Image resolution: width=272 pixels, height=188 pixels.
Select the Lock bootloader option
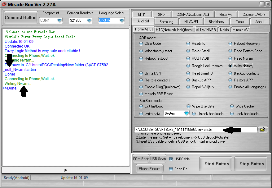coord(232,114)
